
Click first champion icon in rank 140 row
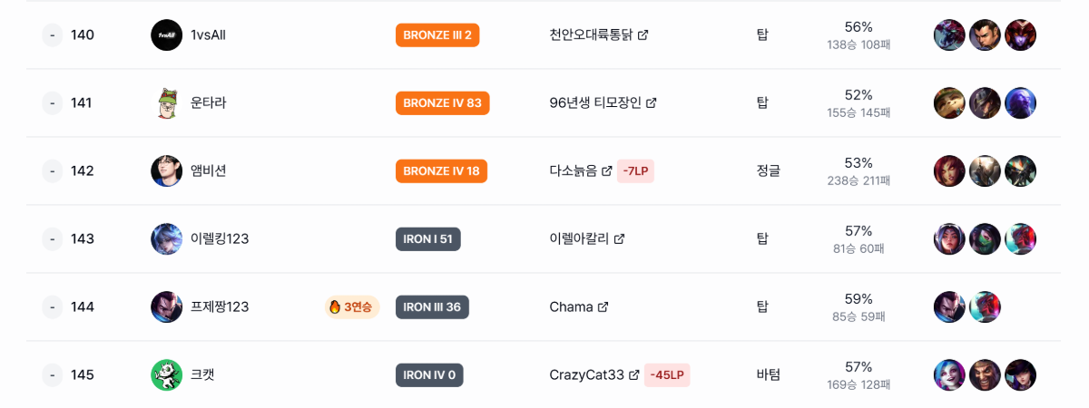949,35
